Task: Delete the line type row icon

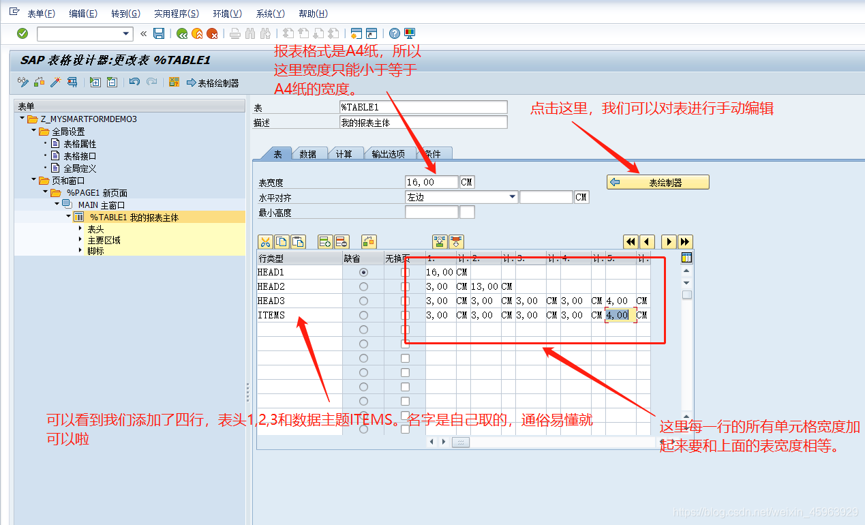Action: (x=342, y=241)
